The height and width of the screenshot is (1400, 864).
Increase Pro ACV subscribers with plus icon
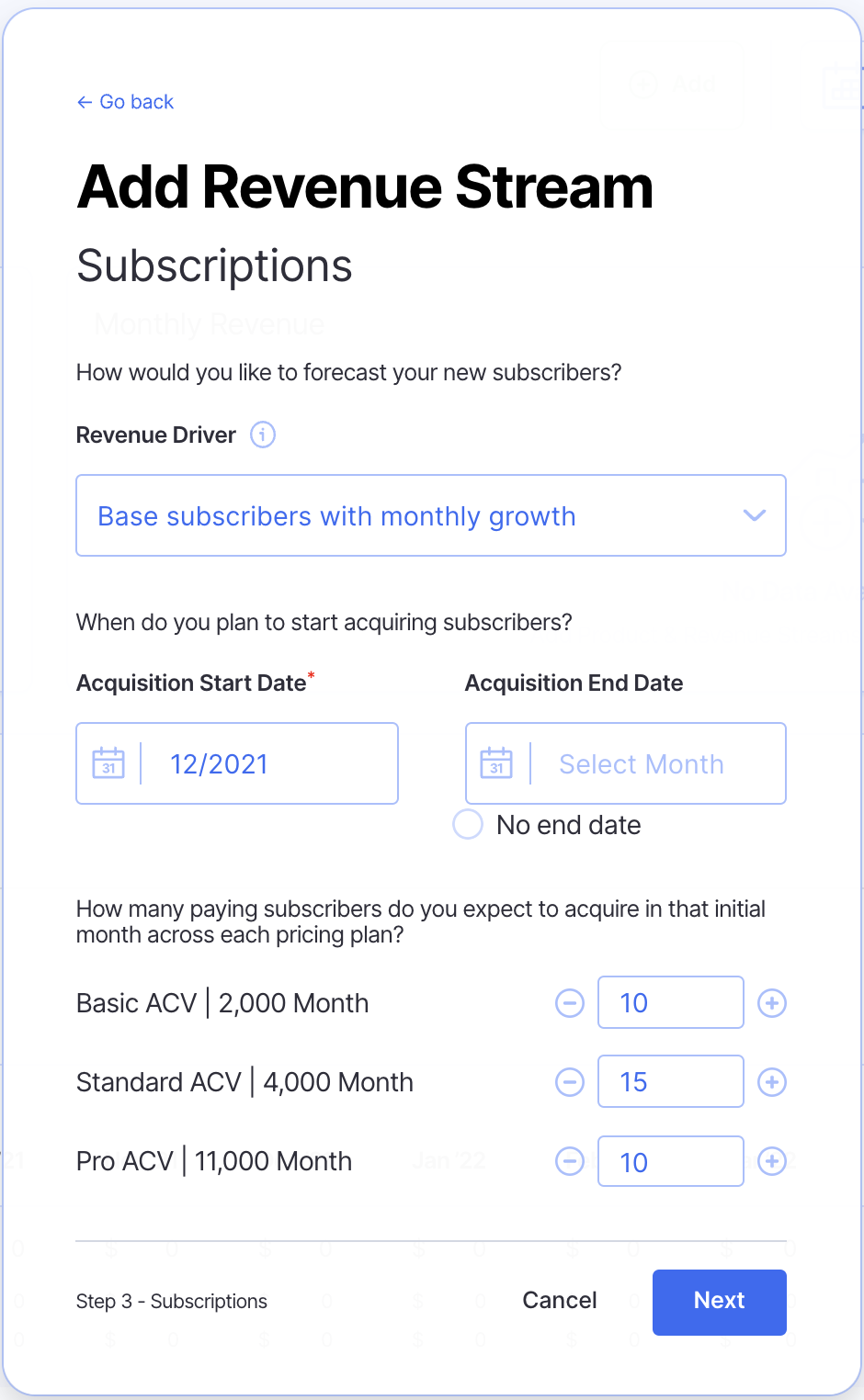pyautogui.click(x=772, y=1161)
